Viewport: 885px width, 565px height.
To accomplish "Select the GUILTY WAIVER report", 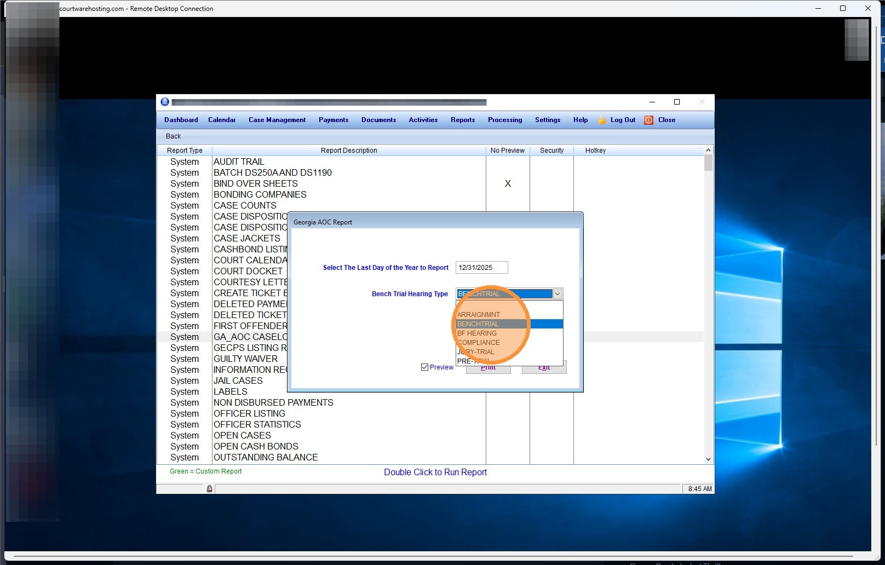I will click(245, 359).
